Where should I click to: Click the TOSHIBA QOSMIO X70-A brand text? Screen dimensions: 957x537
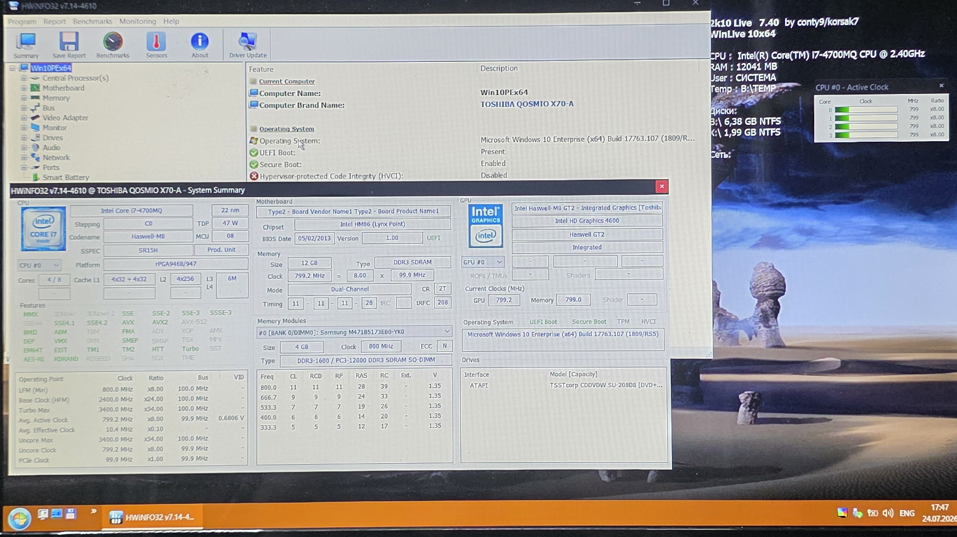pyautogui.click(x=527, y=104)
